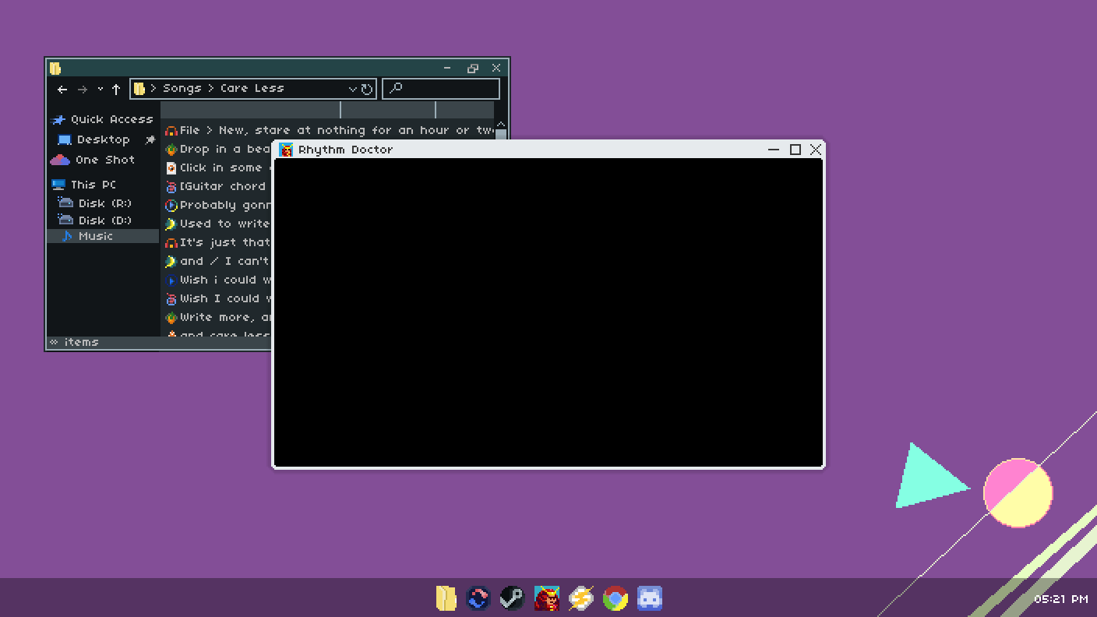The image size is (1097, 617).
Task: Open Disk (D:) in the sidebar
Action: point(104,220)
